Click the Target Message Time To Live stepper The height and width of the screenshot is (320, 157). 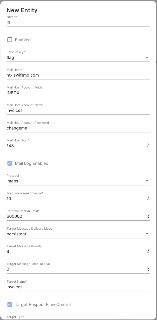(148, 269)
